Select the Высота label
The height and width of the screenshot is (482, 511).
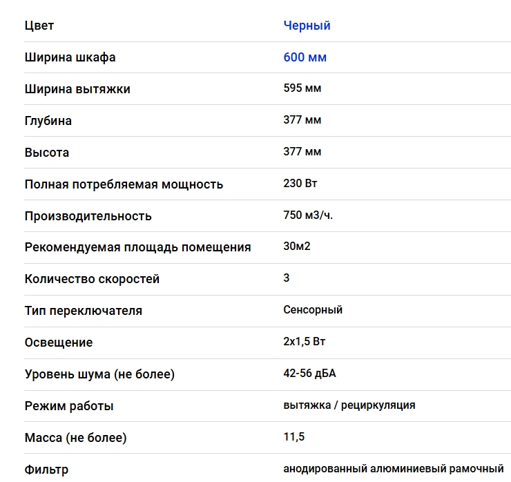[x=47, y=153]
